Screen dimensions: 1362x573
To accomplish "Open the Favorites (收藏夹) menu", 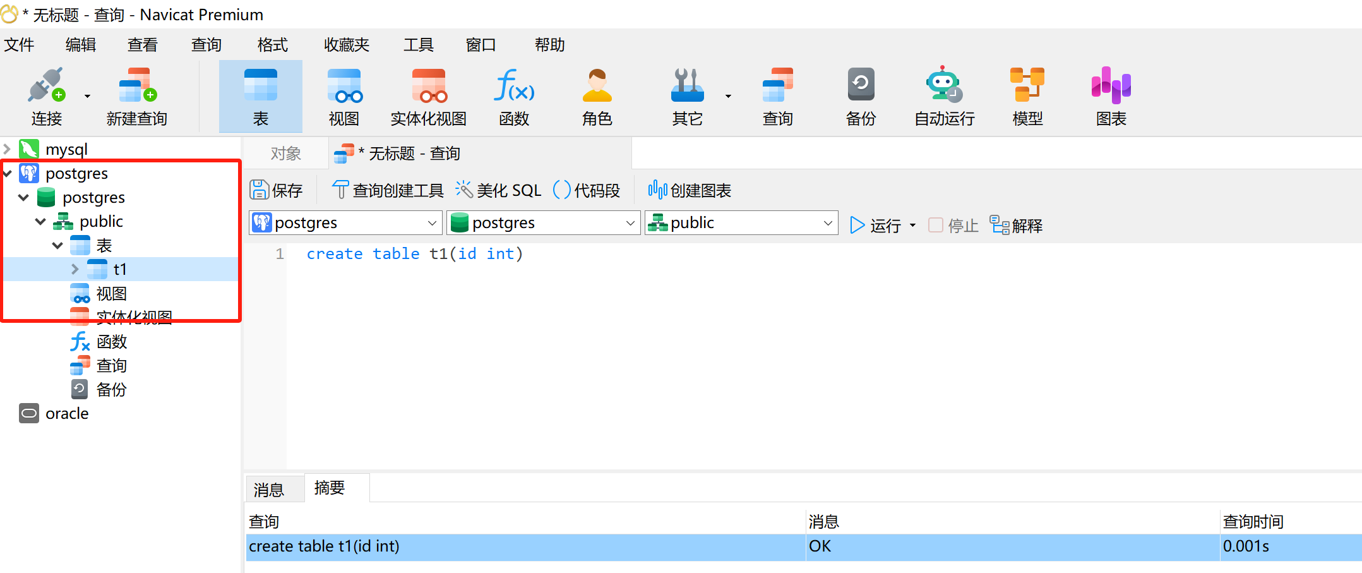I will tap(347, 45).
